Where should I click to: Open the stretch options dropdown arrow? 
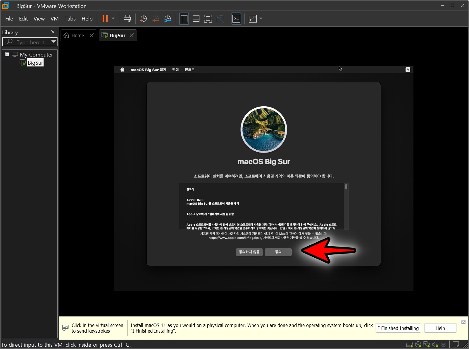pyautogui.click(x=261, y=19)
